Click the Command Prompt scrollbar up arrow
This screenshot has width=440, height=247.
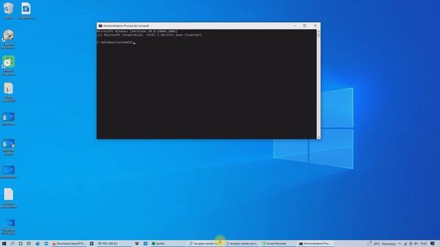318,32
